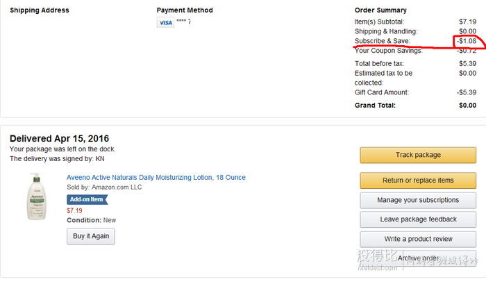The width and height of the screenshot is (486, 284).
Task: Click the Buy it Again button
Action: (91, 236)
